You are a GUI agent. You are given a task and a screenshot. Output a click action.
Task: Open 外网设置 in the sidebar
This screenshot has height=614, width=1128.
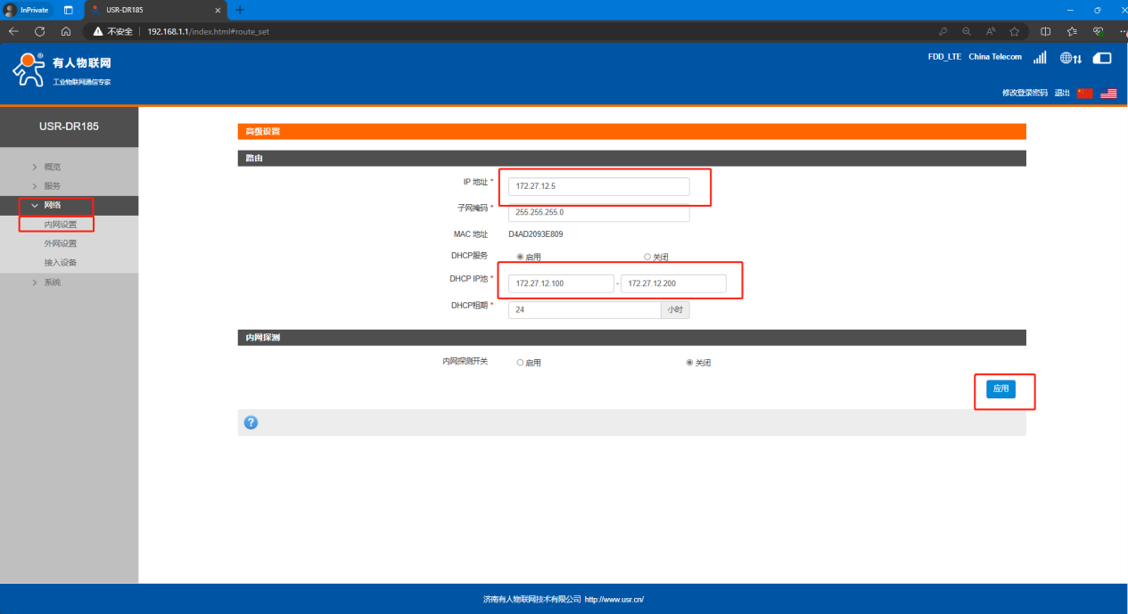[x=61, y=243]
